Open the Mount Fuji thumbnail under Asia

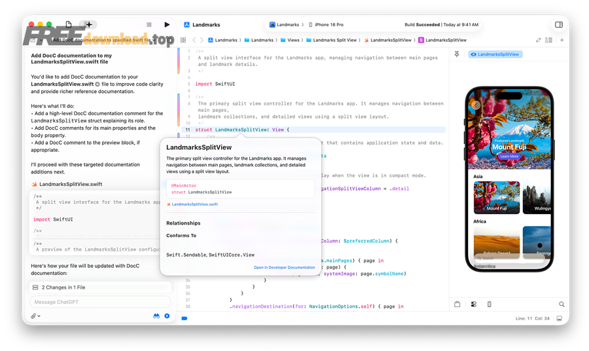(497, 198)
